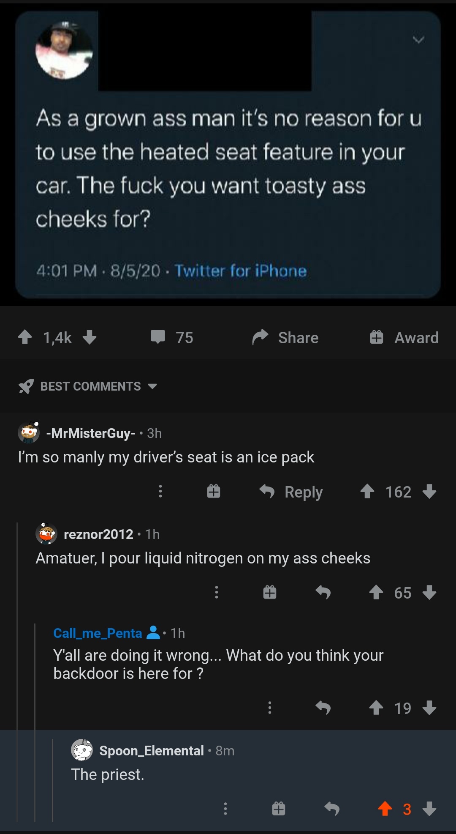The image size is (456, 834).
Task: Share this post
Action: tap(285, 337)
